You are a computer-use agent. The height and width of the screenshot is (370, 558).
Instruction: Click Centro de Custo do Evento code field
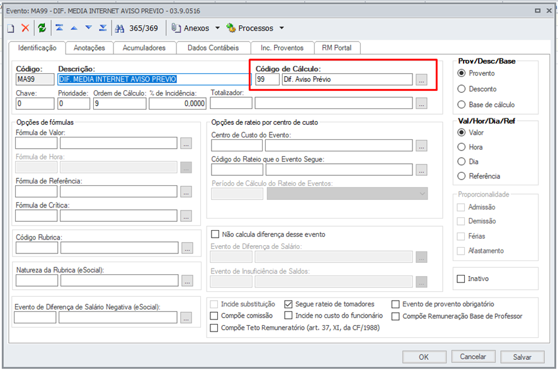[237, 146]
